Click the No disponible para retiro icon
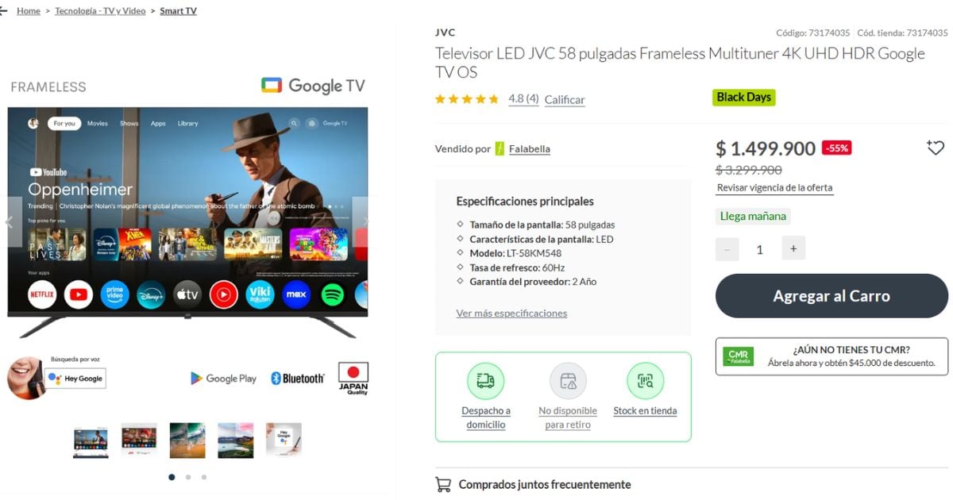Image resolution: width=953 pixels, height=500 pixels. [x=568, y=381]
